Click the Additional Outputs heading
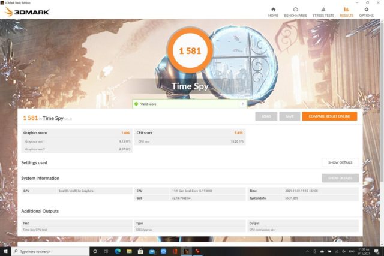This screenshot has width=384, height=256. tap(40, 211)
